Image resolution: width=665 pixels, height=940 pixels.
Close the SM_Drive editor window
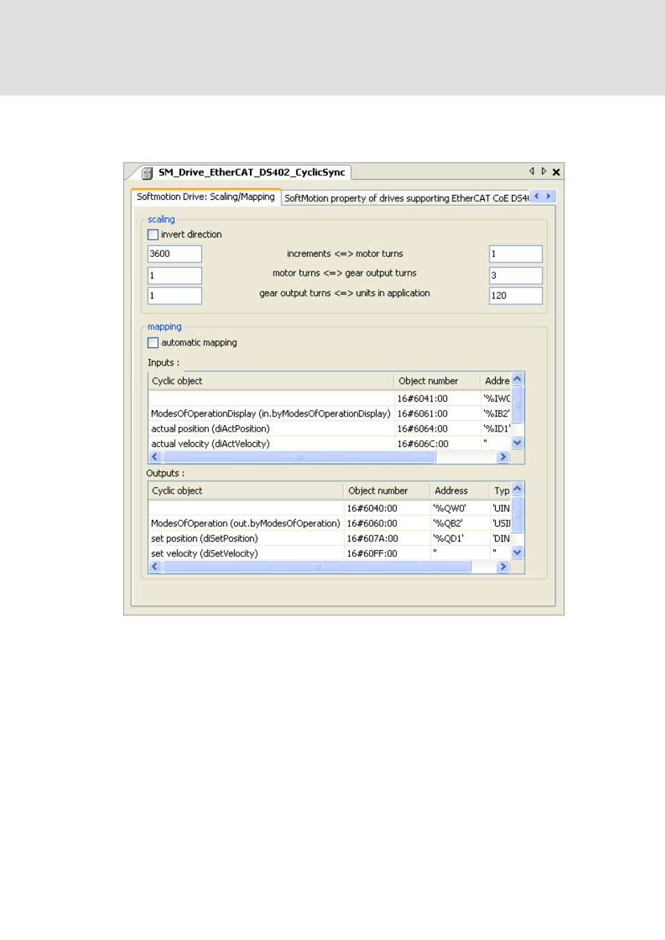click(556, 172)
